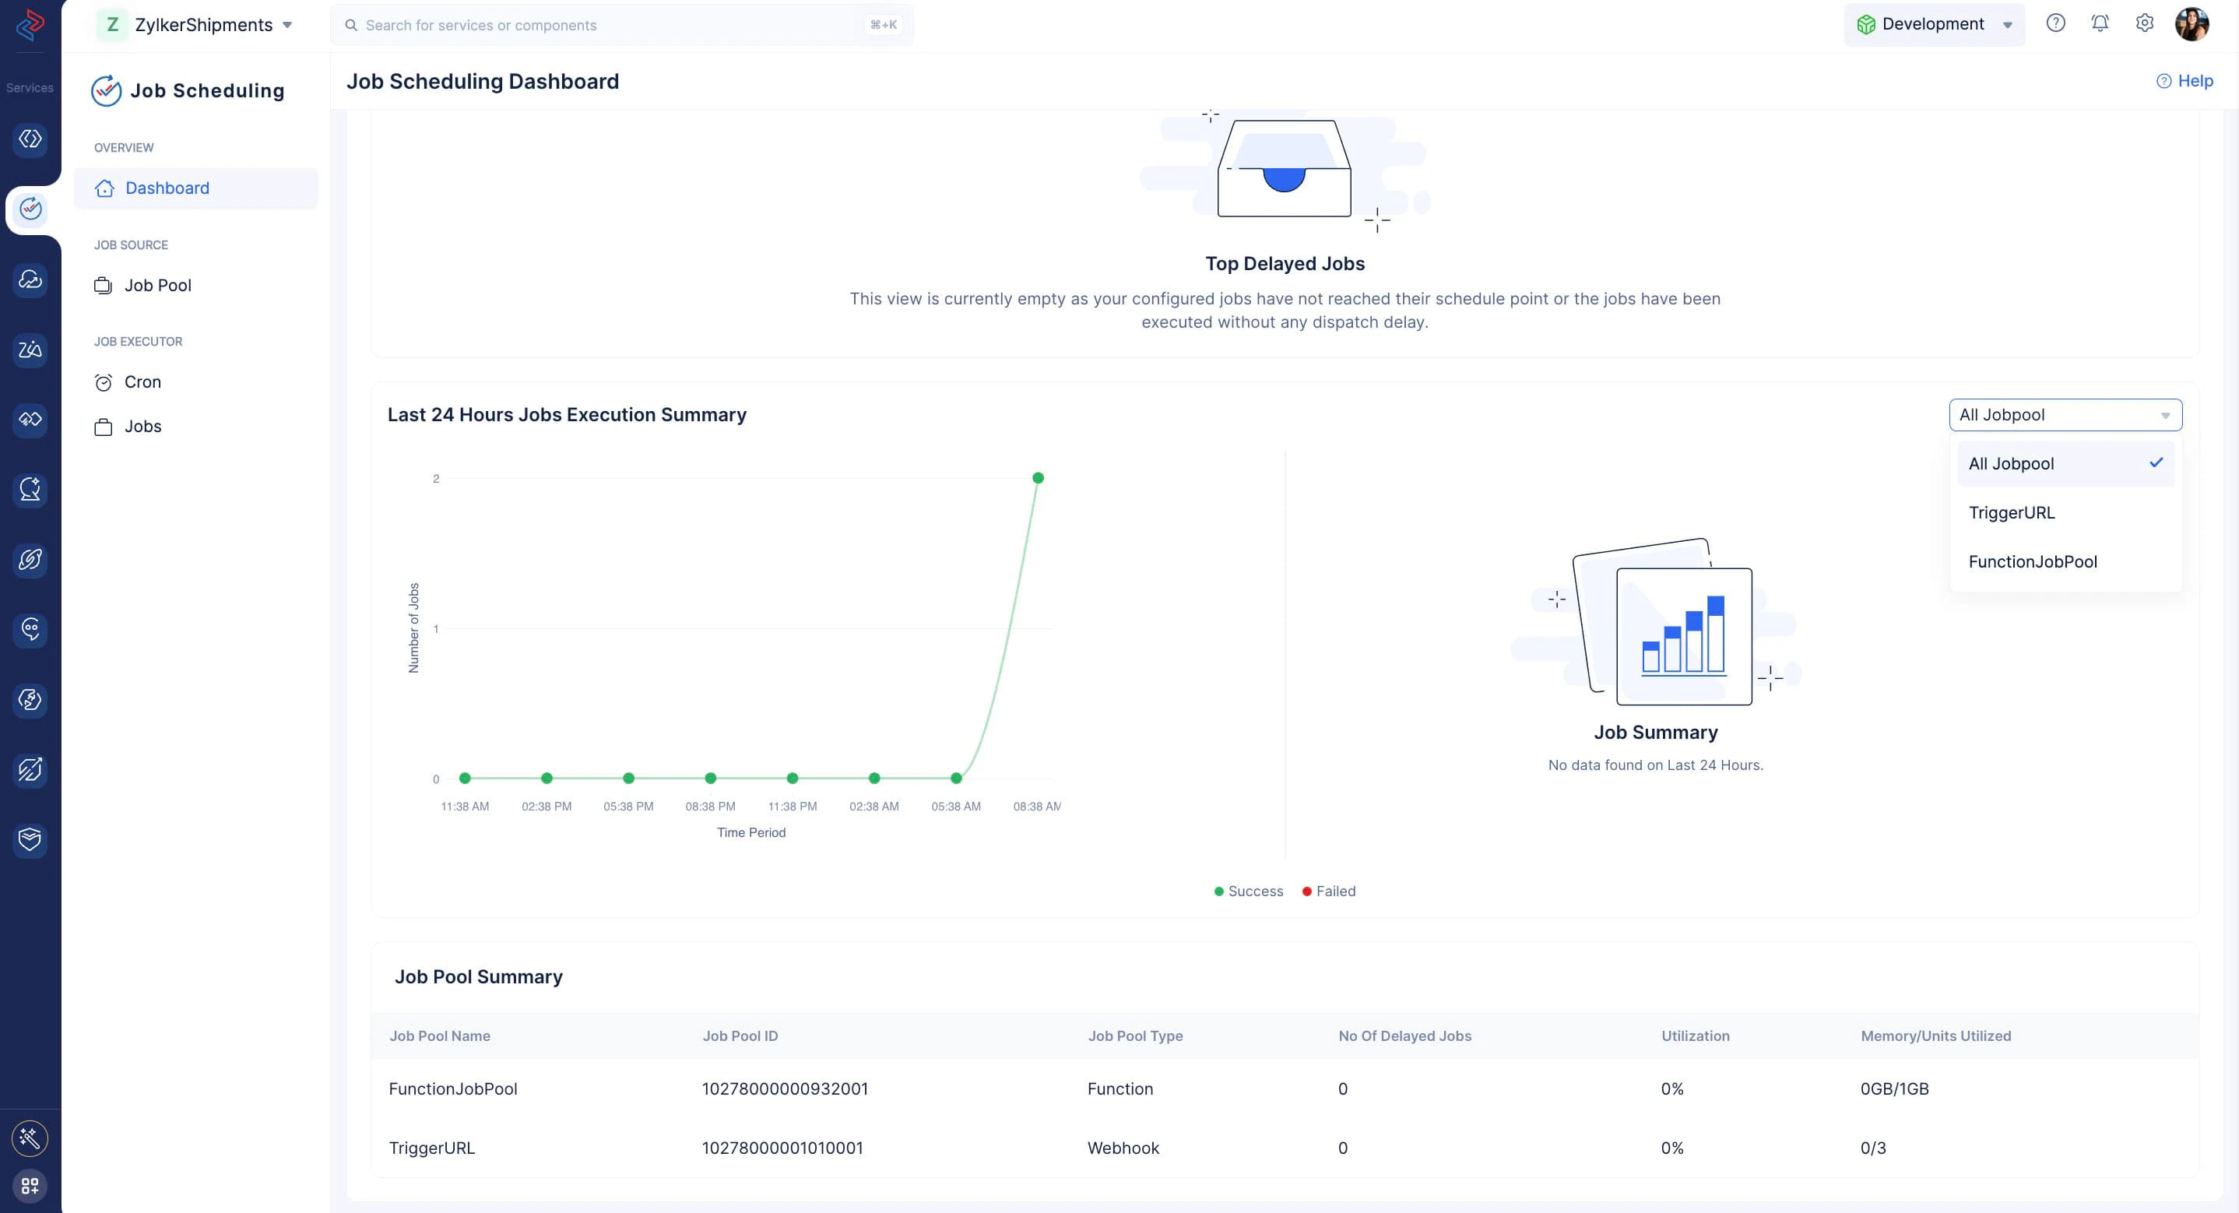Image resolution: width=2239 pixels, height=1213 pixels.
Task: Toggle the Failed series in chart legend
Action: [x=1328, y=891]
